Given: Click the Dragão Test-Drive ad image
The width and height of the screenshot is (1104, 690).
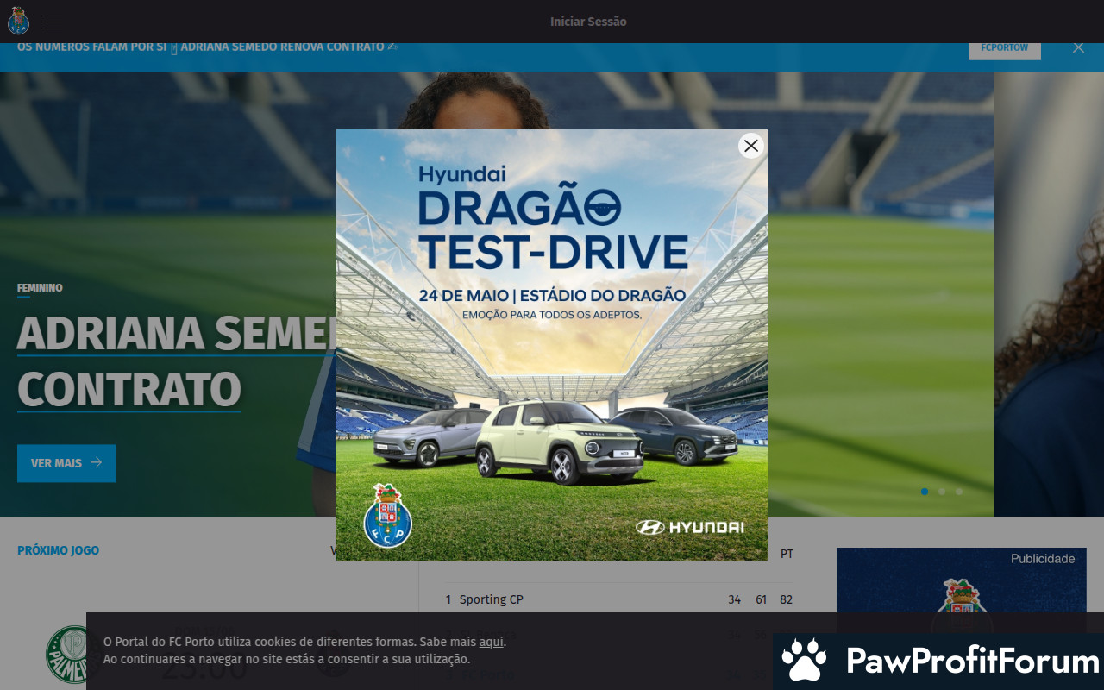Looking at the screenshot, I should tap(552, 345).
